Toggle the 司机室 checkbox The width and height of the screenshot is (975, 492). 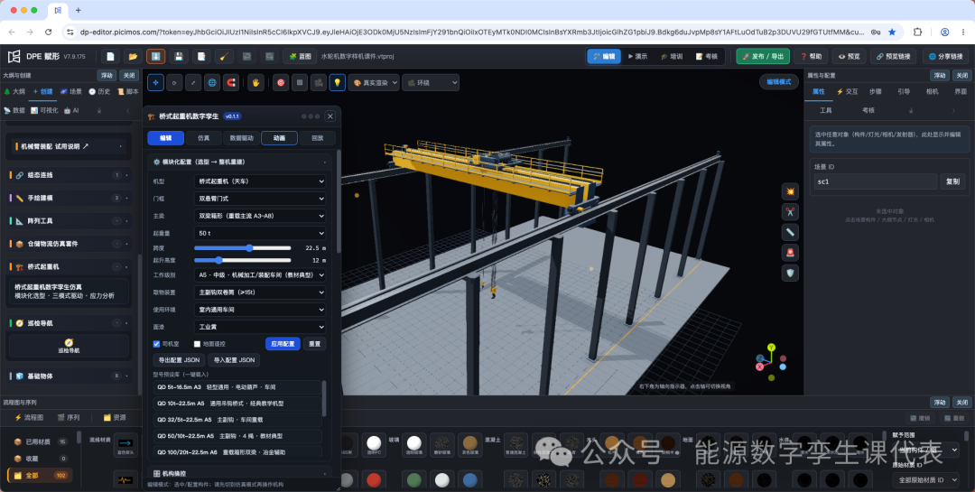click(x=157, y=344)
